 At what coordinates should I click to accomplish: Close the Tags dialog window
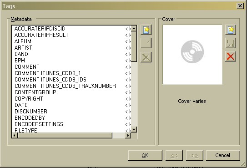point(240,6)
